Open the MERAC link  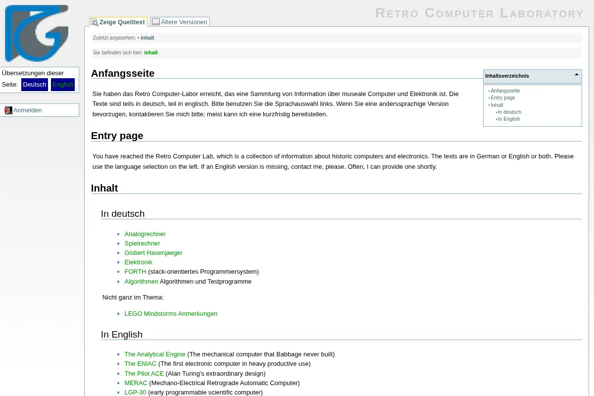136,383
